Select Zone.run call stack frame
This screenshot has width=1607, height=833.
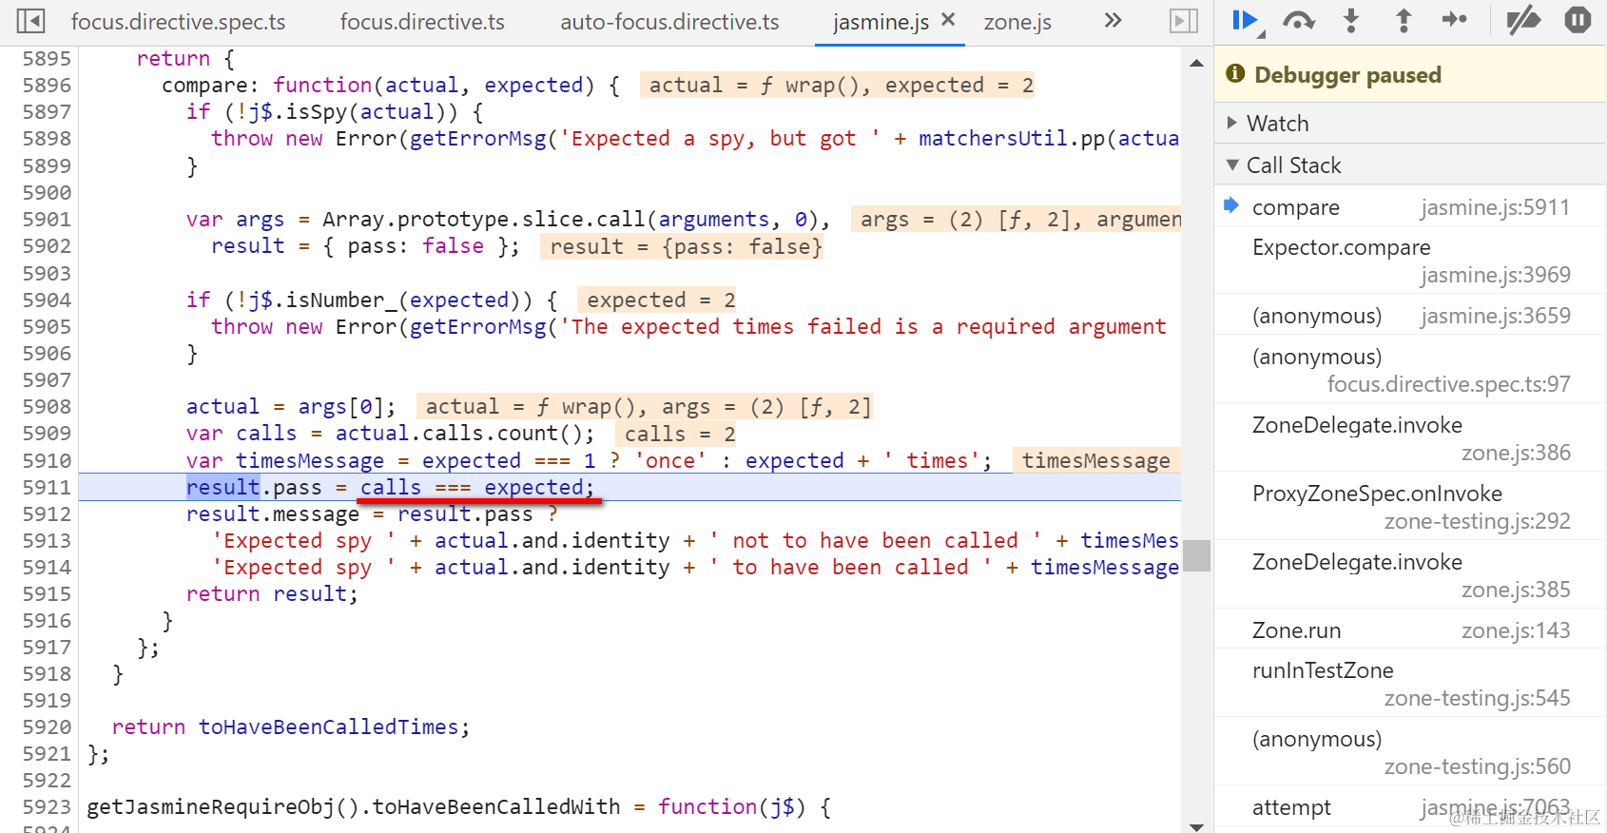pyautogui.click(x=1410, y=630)
